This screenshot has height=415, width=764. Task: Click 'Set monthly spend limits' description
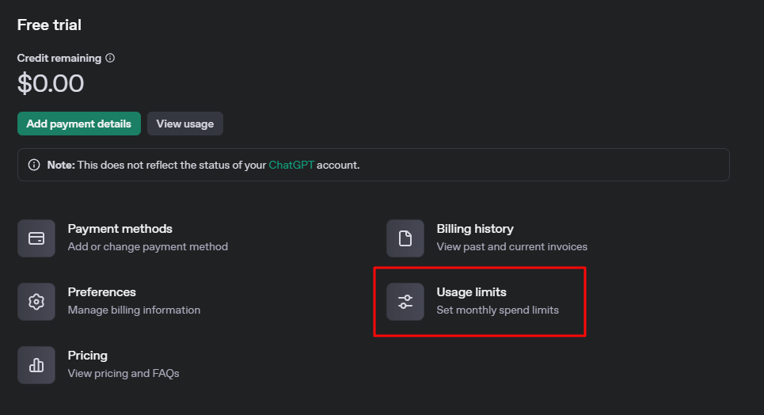(x=497, y=310)
